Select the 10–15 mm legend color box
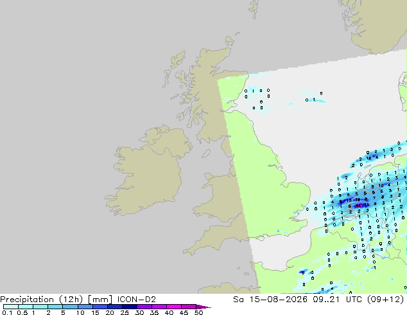 click(x=85, y=307)
